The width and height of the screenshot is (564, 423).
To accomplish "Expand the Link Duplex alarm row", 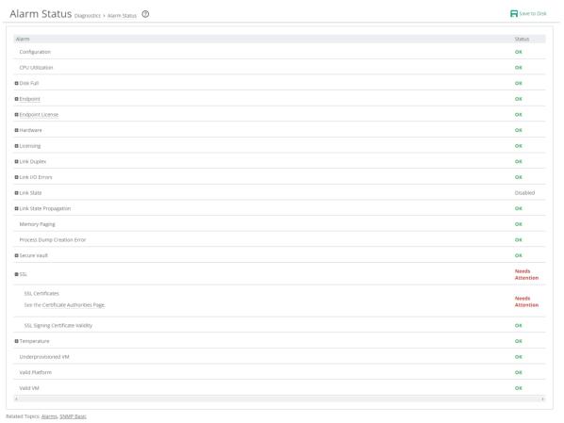I will pyautogui.click(x=17, y=162).
